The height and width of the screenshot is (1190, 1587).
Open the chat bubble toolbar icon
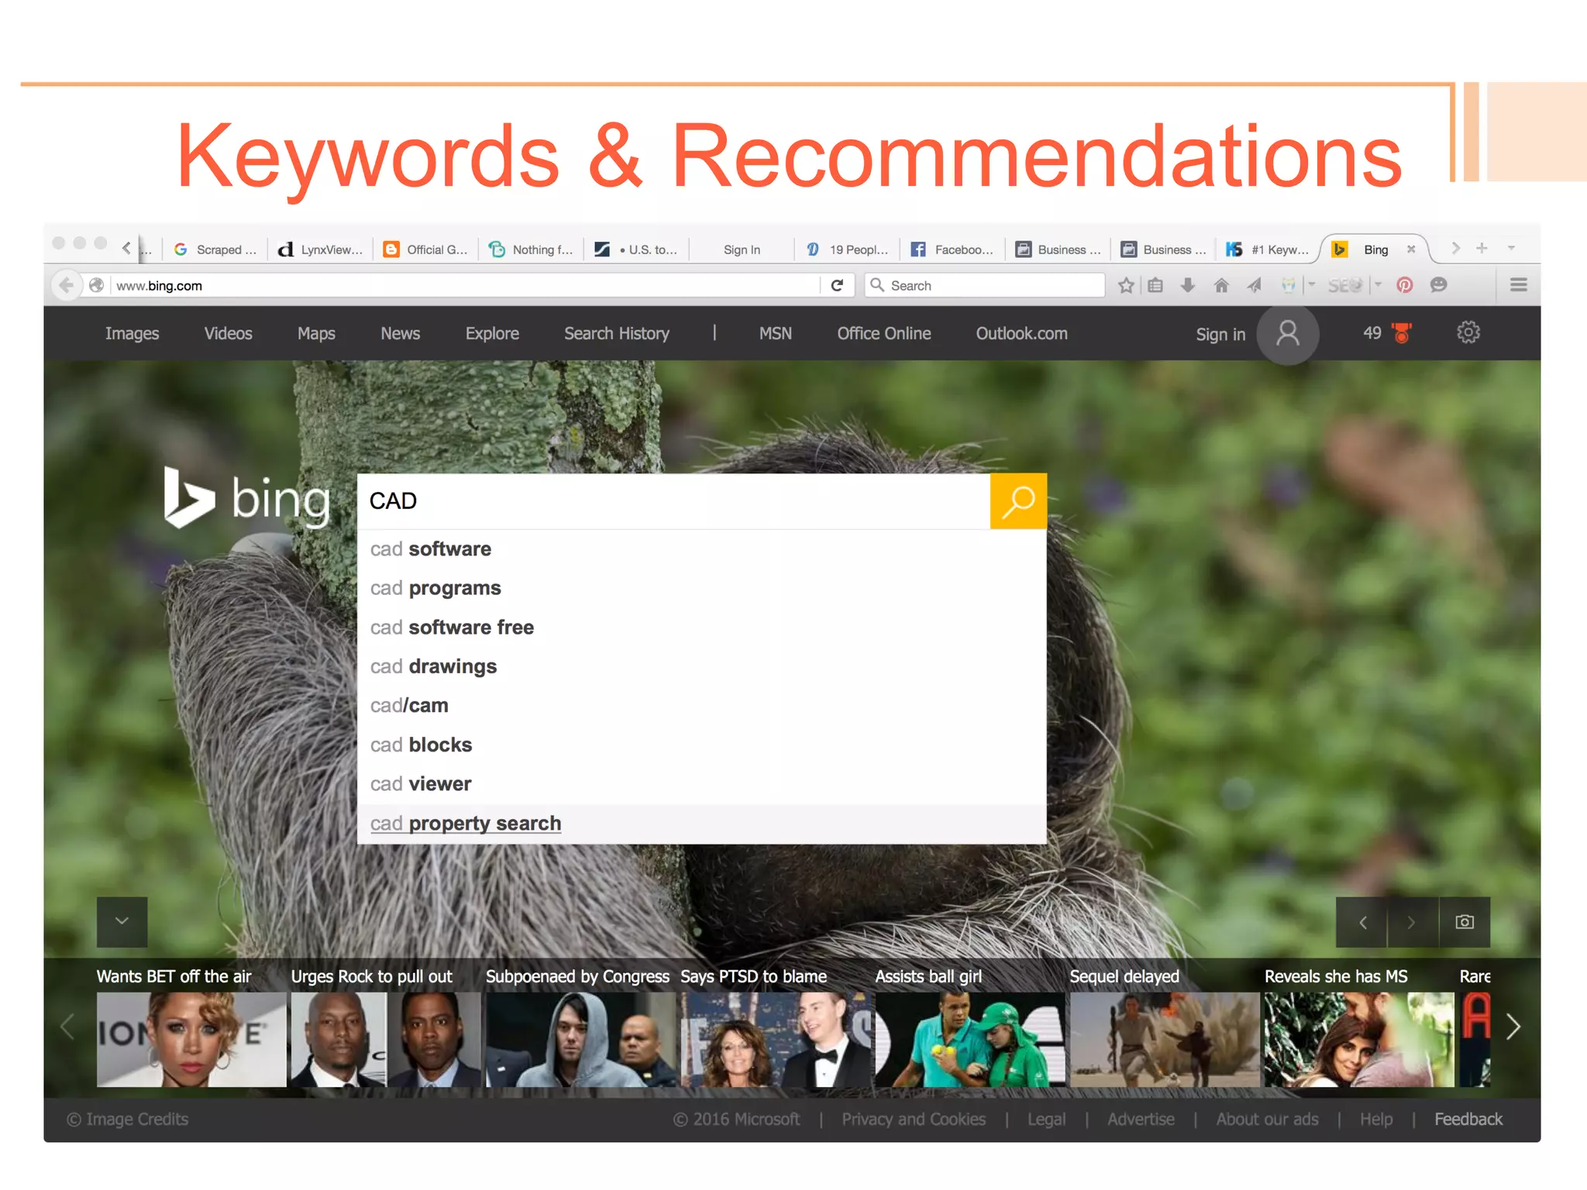point(1438,285)
